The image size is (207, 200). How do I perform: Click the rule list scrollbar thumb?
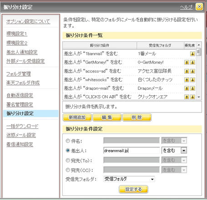pyautogui.click(x=199, y=52)
